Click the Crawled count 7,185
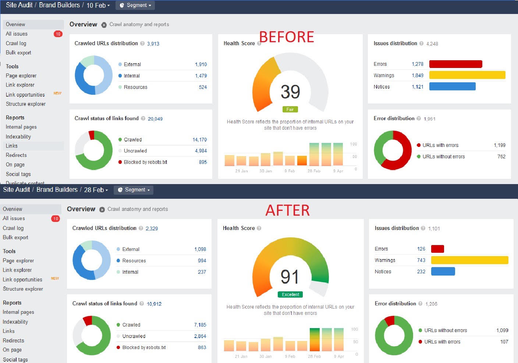 (200, 325)
